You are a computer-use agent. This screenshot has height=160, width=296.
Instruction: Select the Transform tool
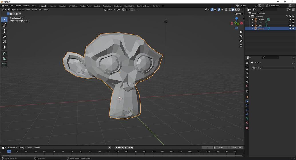[x=4, y=47]
